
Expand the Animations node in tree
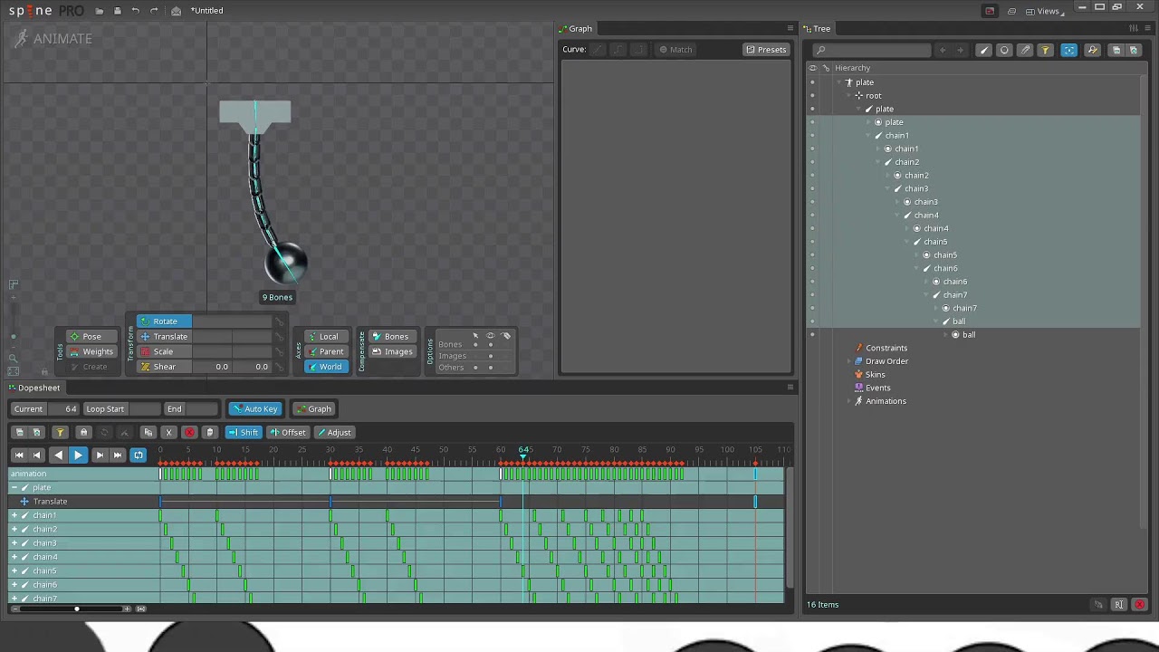pos(848,401)
